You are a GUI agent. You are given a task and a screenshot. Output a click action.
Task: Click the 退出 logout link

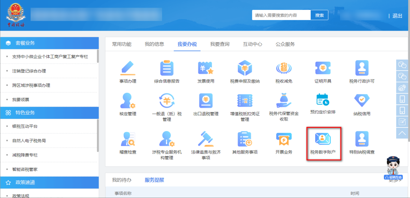(397, 16)
